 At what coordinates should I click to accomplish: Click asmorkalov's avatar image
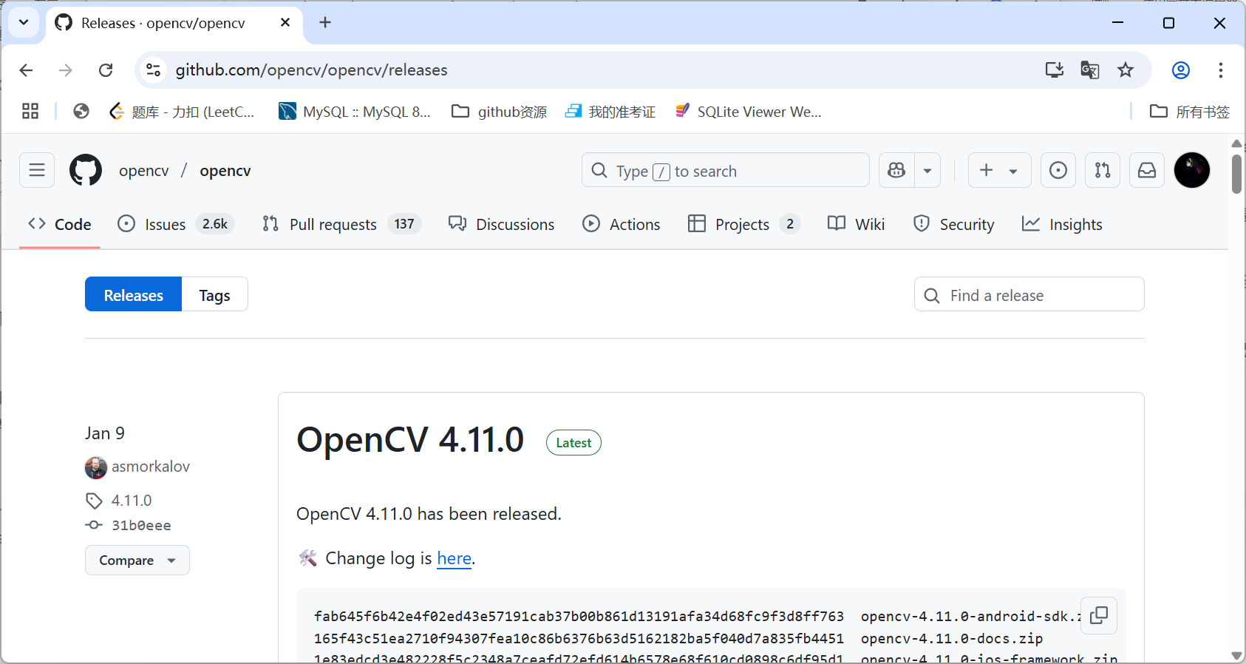pos(96,467)
